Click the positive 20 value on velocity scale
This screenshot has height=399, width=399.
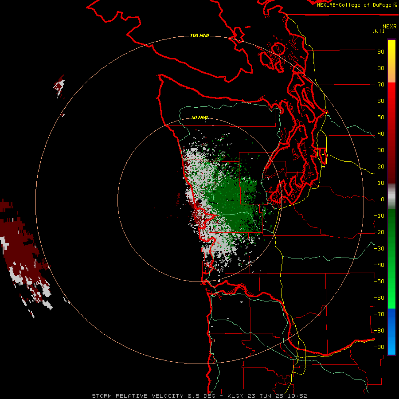coord(381,167)
